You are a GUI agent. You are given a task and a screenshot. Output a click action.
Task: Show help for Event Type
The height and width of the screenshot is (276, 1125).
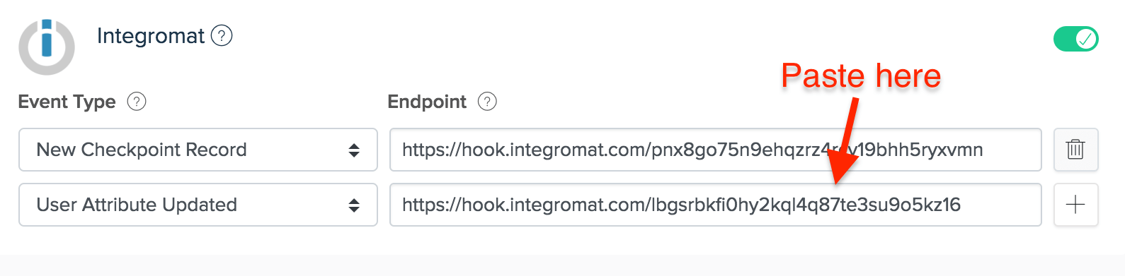coord(137,102)
